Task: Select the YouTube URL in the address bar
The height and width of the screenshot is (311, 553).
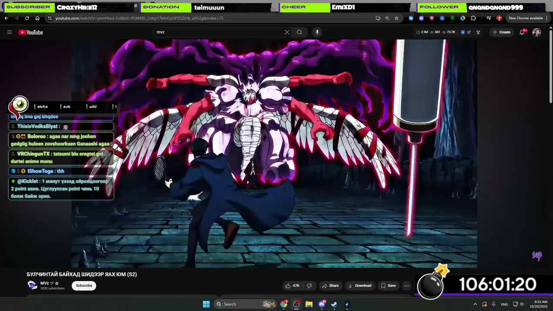Action: (x=139, y=18)
